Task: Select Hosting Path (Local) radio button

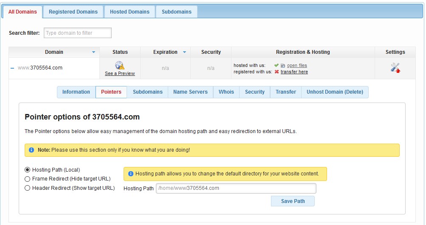Action: click(x=27, y=170)
